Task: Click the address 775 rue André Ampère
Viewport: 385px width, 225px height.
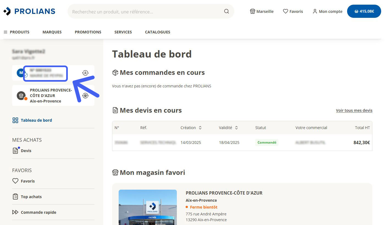Action: [206, 214]
